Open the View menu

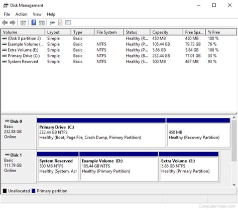37,14
